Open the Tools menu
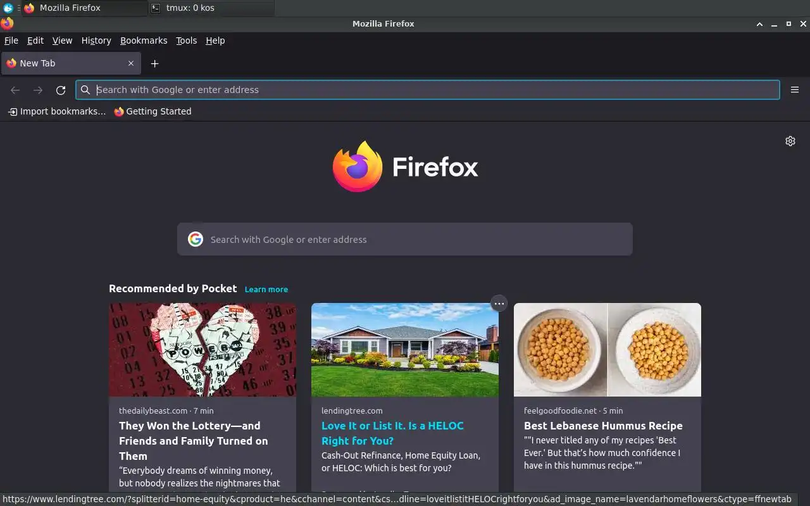This screenshot has height=506, width=810. 187,40
